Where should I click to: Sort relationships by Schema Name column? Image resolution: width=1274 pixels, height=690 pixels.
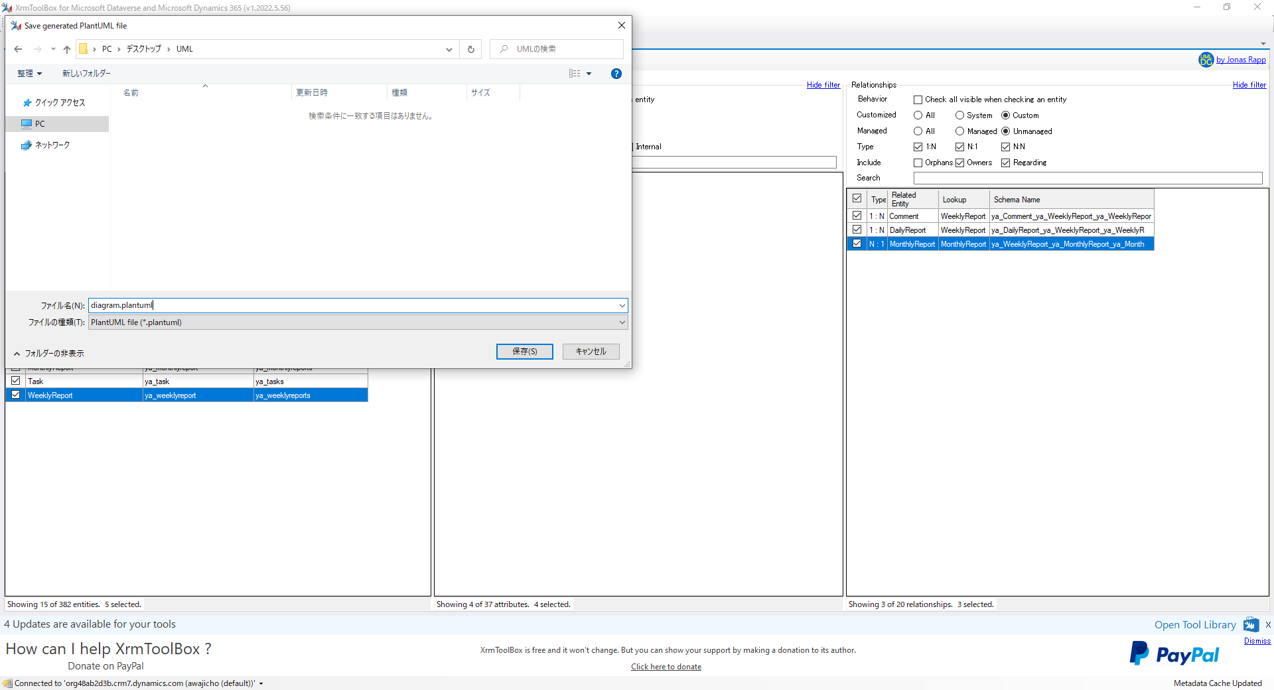pyautogui.click(x=1072, y=199)
